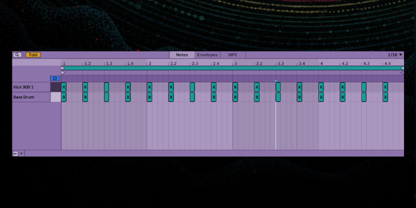Click the back arrow icon at bottom left

tap(16, 153)
